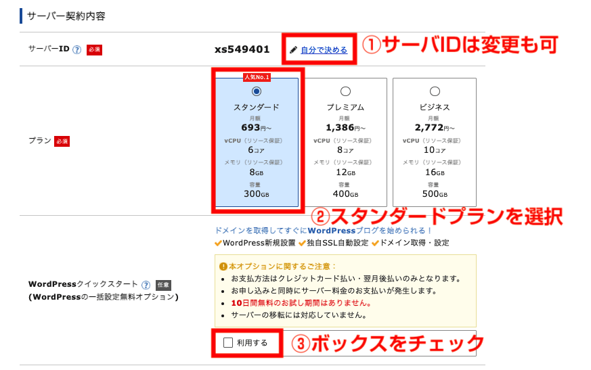Click the 任意 badge beside WordPressクイックスタート
Image resolution: width=591 pixels, height=370 pixels.
coord(164,285)
